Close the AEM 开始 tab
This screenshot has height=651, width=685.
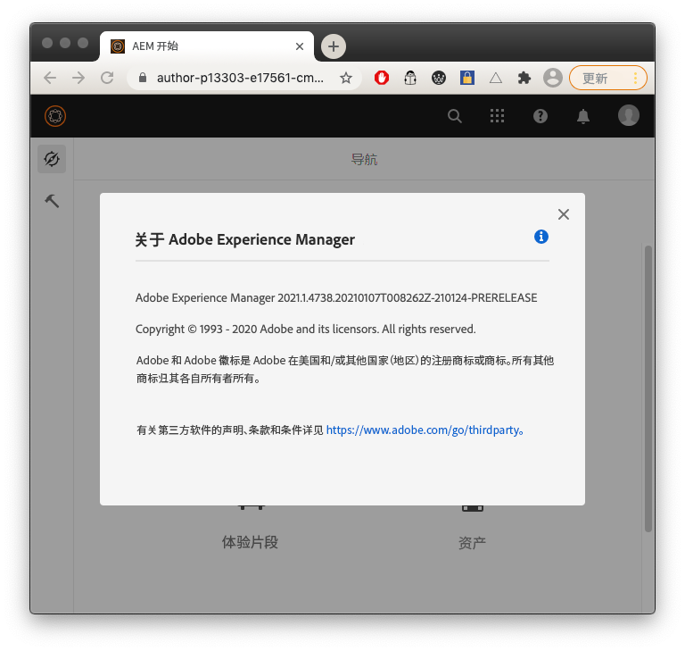[x=300, y=46]
